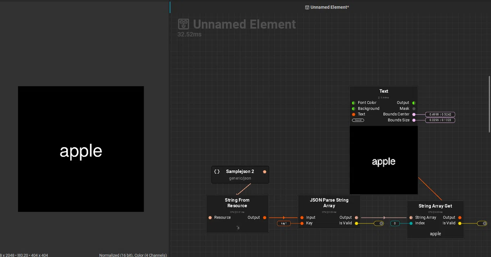The height and width of the screenshot is (257, 491).
Task: Click the green Output port on Text node
Action: [414, 103]
